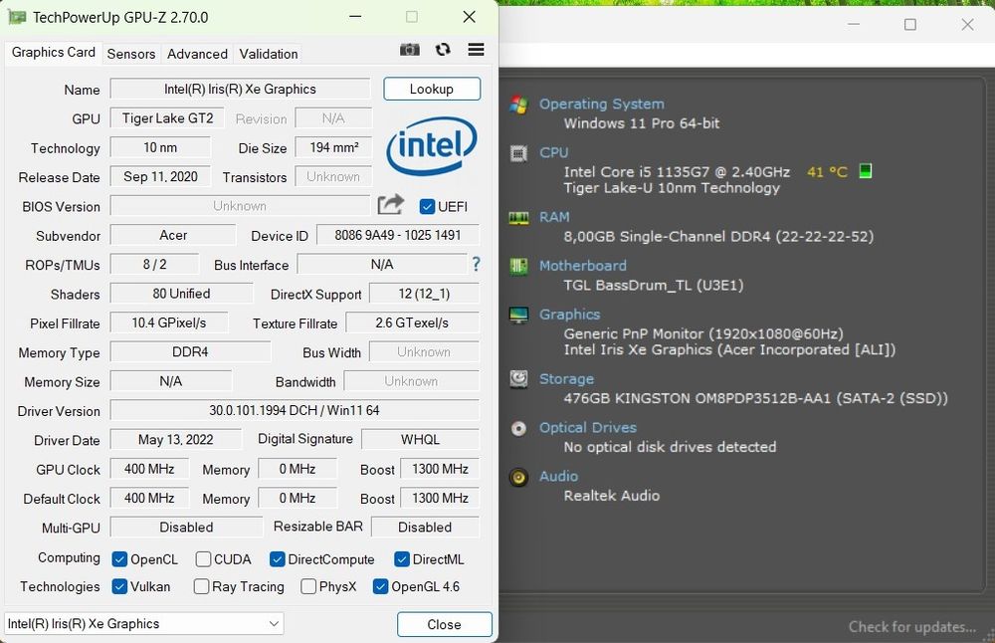Click Check for updates in Speccy

tap(911, 626)
